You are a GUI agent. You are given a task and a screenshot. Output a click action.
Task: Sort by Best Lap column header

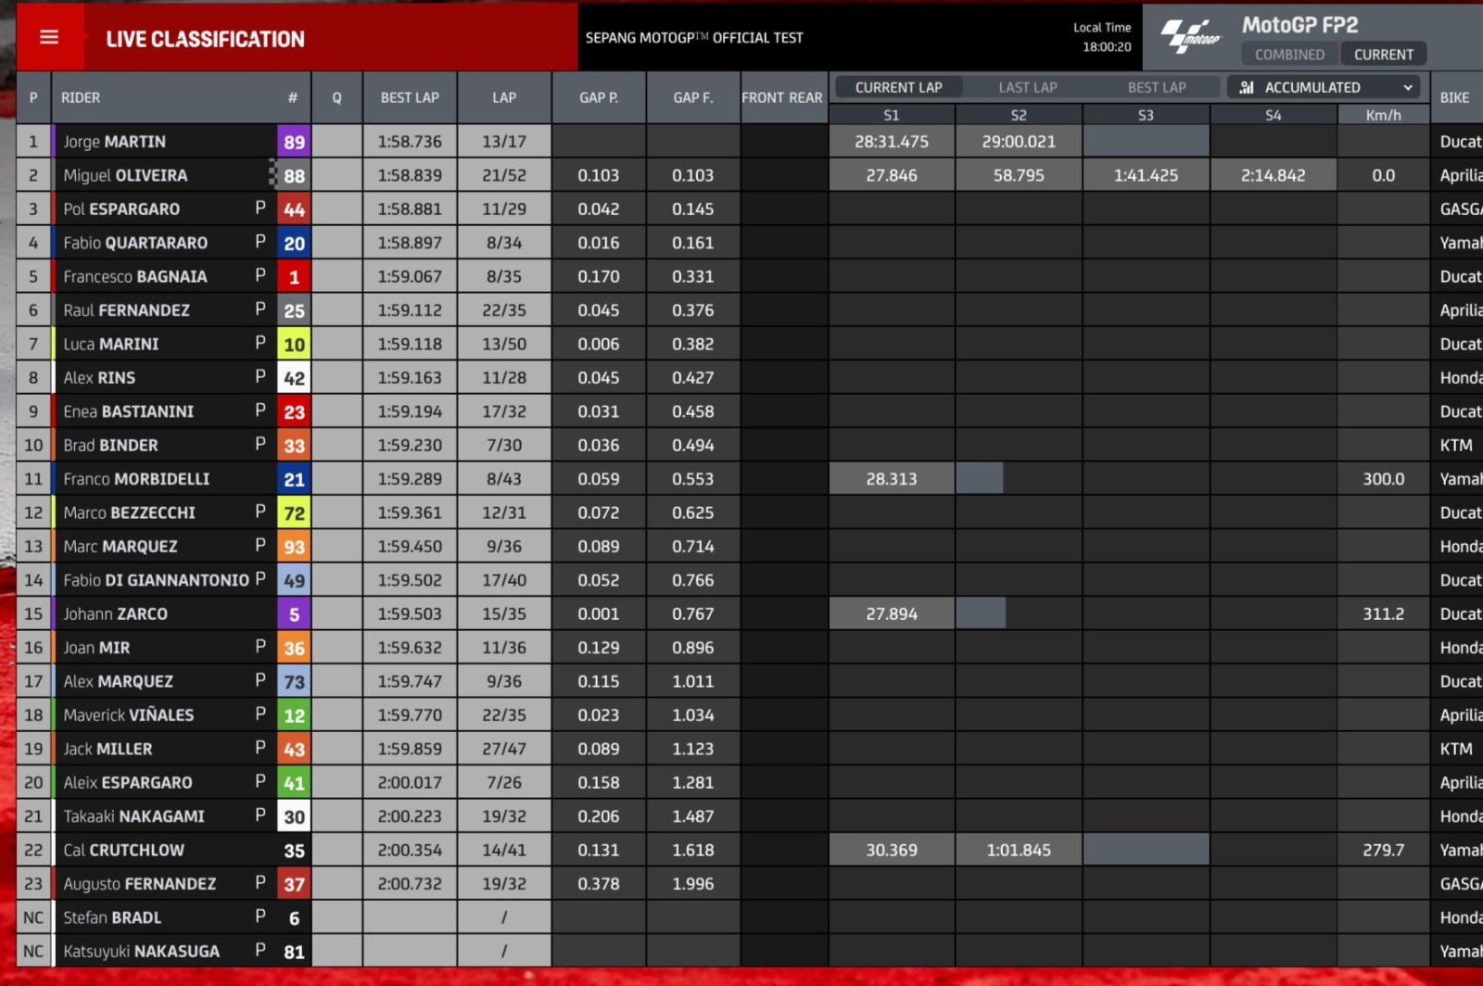coord(410,97)
